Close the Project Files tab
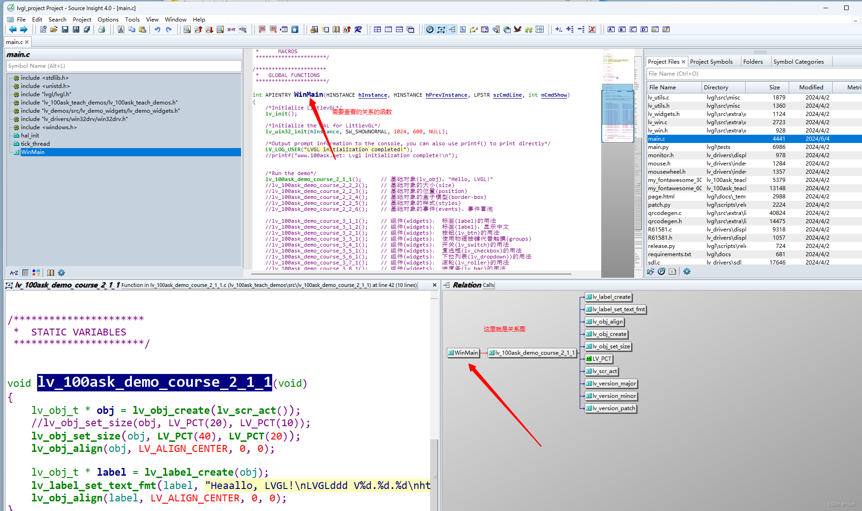This screenshot has width=862, height=511. 683,61
